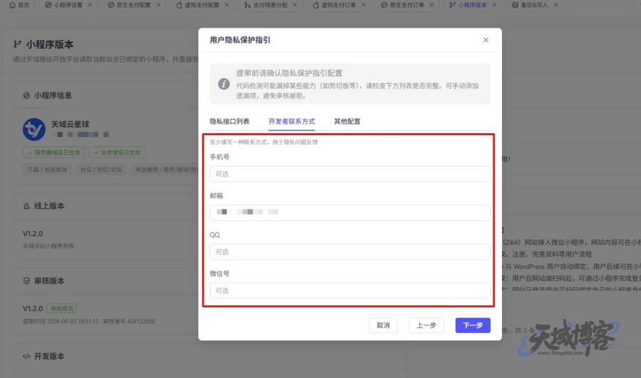Click the 天域云星球 mini program avatar

click(x=34, y=130)
